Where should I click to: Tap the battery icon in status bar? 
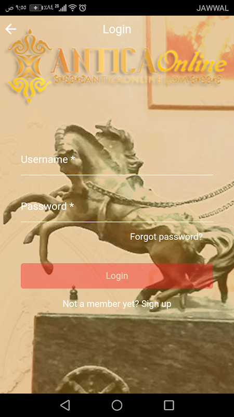[x=36, y=8]
